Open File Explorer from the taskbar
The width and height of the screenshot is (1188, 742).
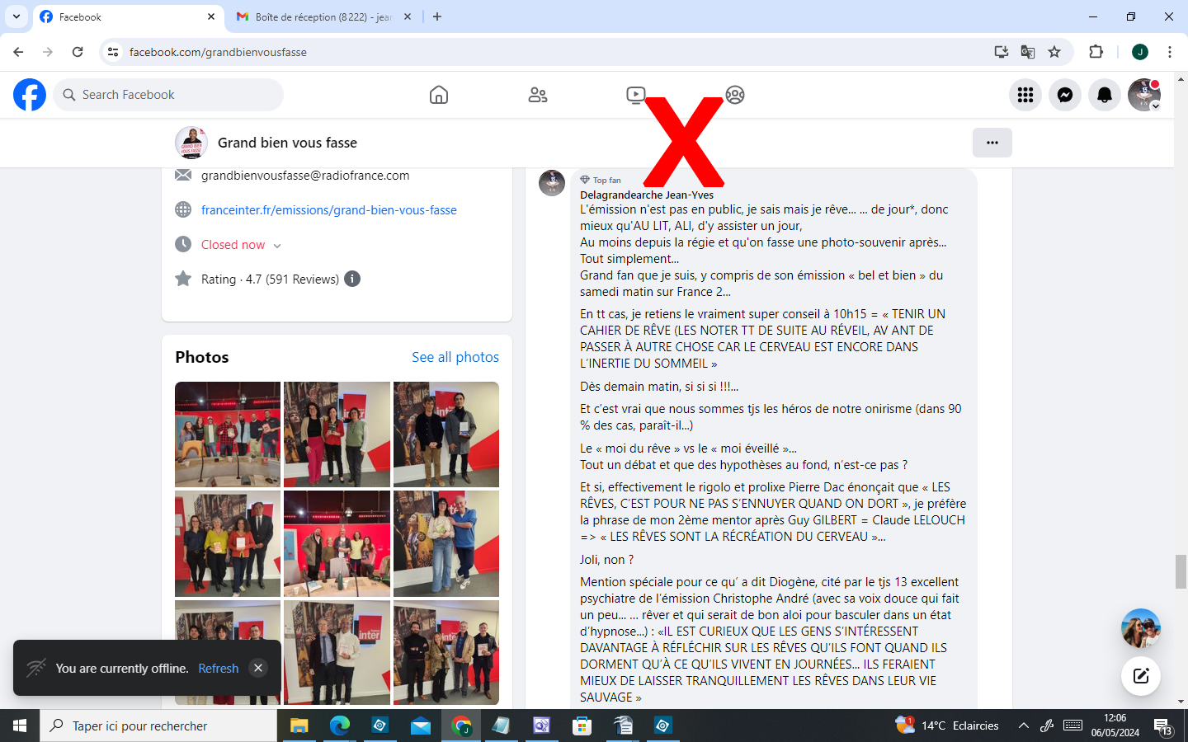[299, 726]
